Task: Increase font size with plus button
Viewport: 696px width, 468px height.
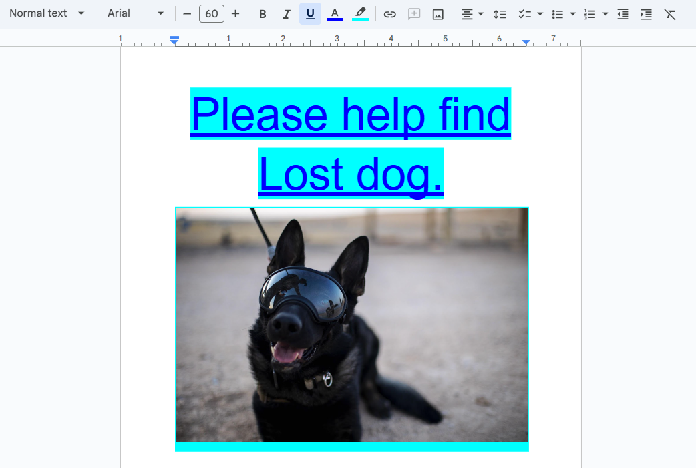Action: (x=235, y=14)
